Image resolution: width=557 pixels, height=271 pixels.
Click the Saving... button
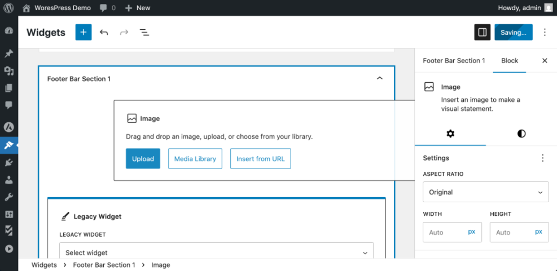point(514,32)
